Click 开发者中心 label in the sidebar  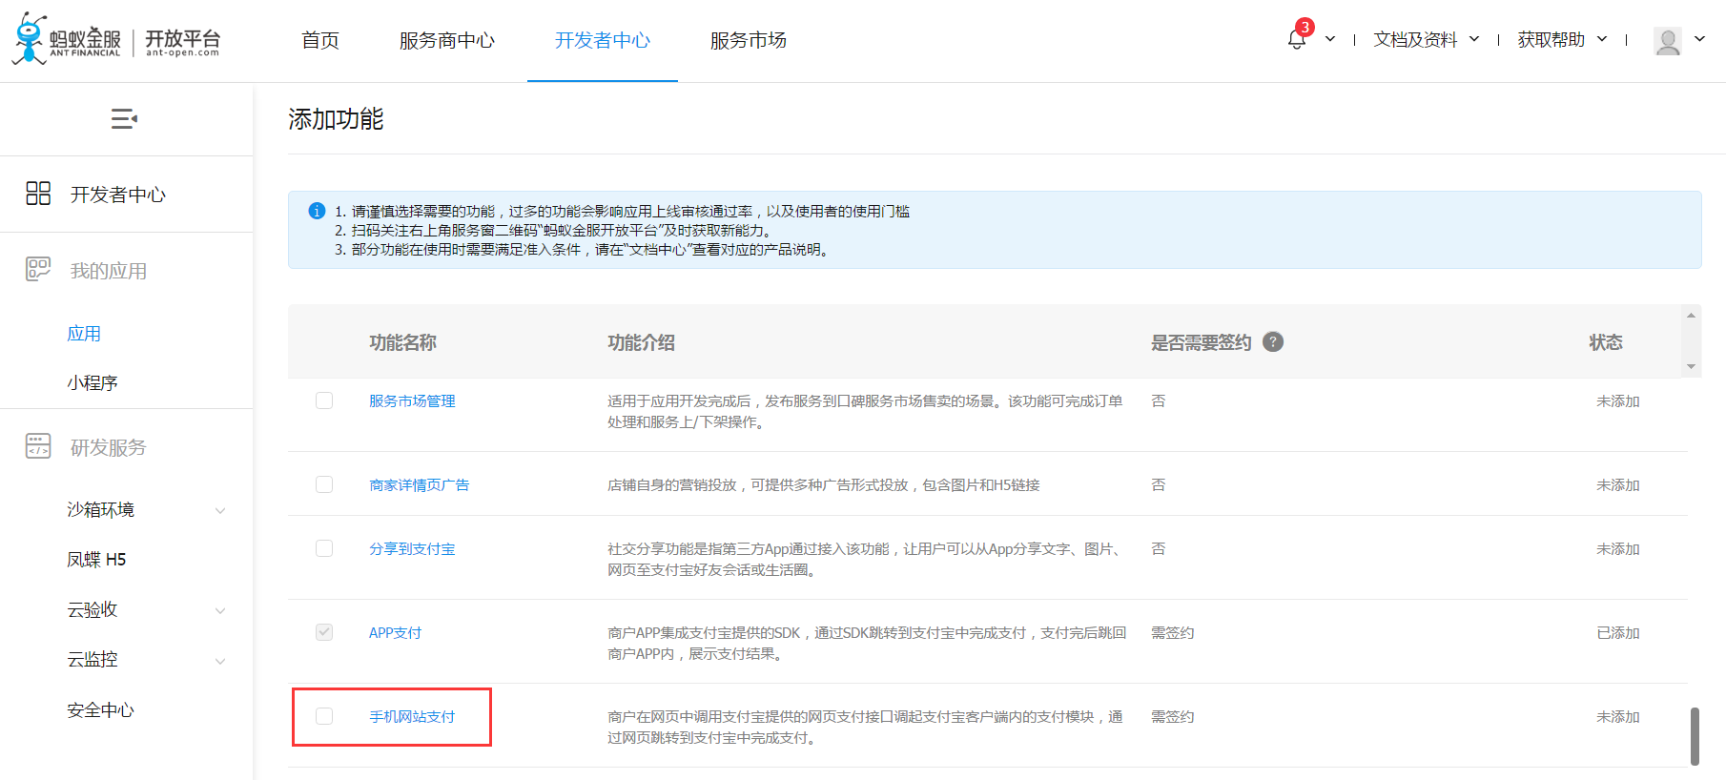pyautogui.click(x=118, y=195)
